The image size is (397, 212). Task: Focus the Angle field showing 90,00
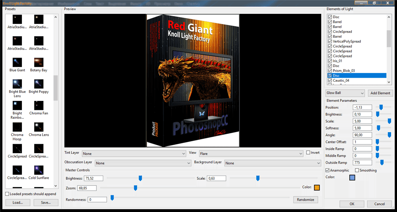362,135
